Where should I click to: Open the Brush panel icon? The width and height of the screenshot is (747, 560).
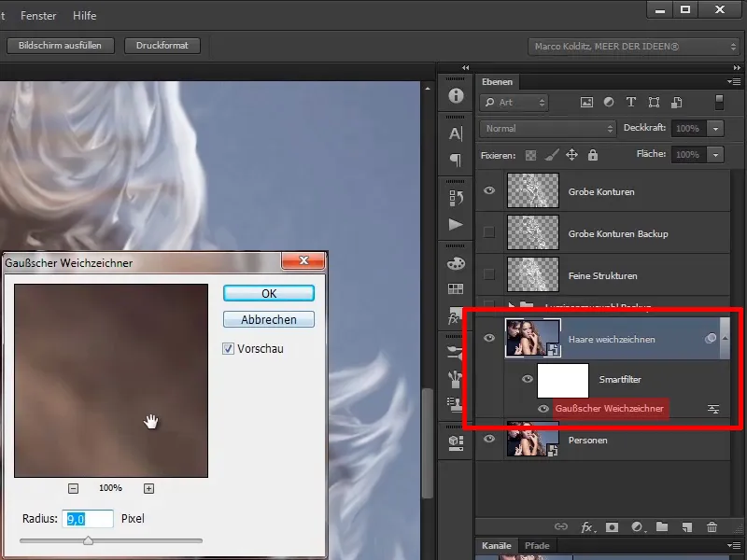click(x=456, y=353)
